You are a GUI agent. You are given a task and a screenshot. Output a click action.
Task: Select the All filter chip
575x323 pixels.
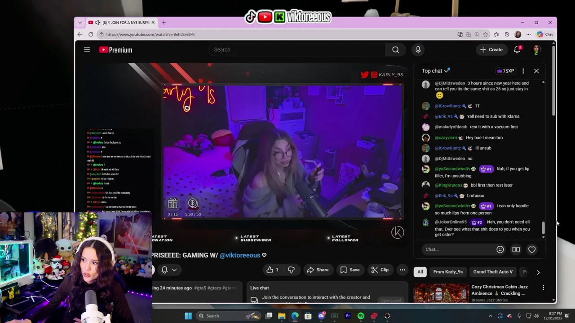[420, 272]
